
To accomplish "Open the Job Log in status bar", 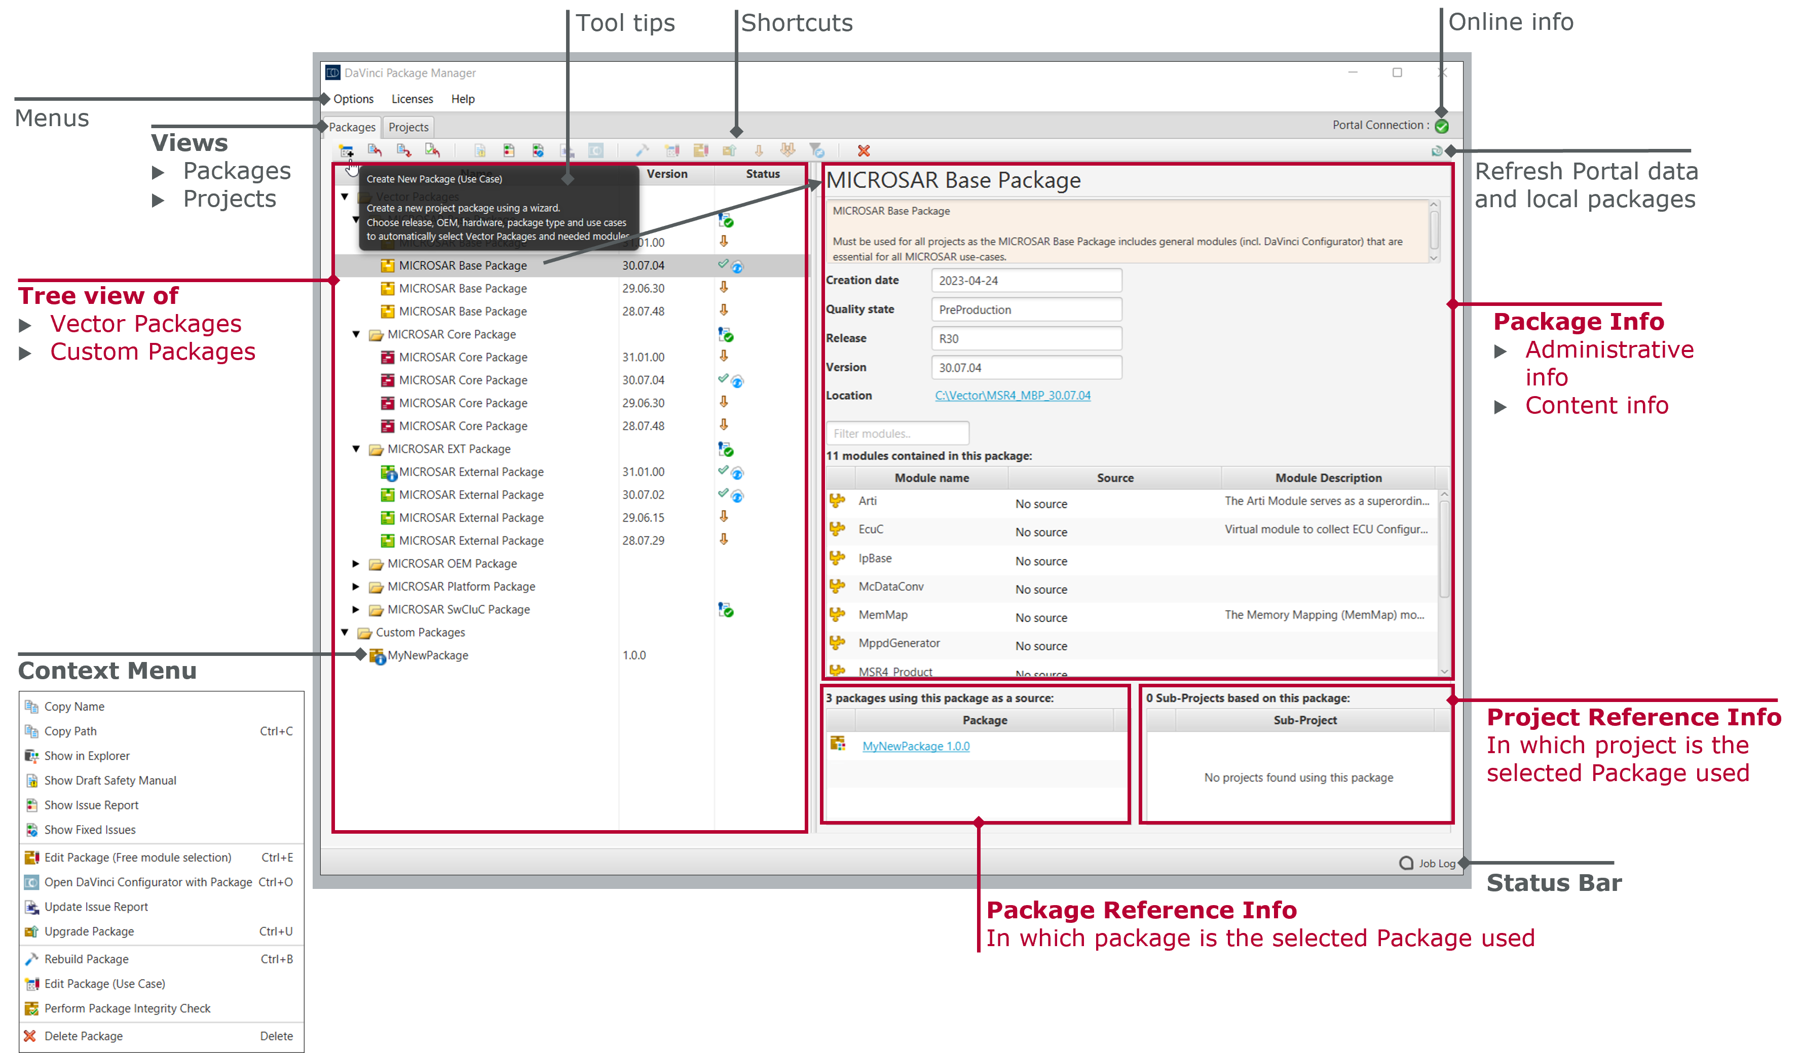I will [1428, 863].
